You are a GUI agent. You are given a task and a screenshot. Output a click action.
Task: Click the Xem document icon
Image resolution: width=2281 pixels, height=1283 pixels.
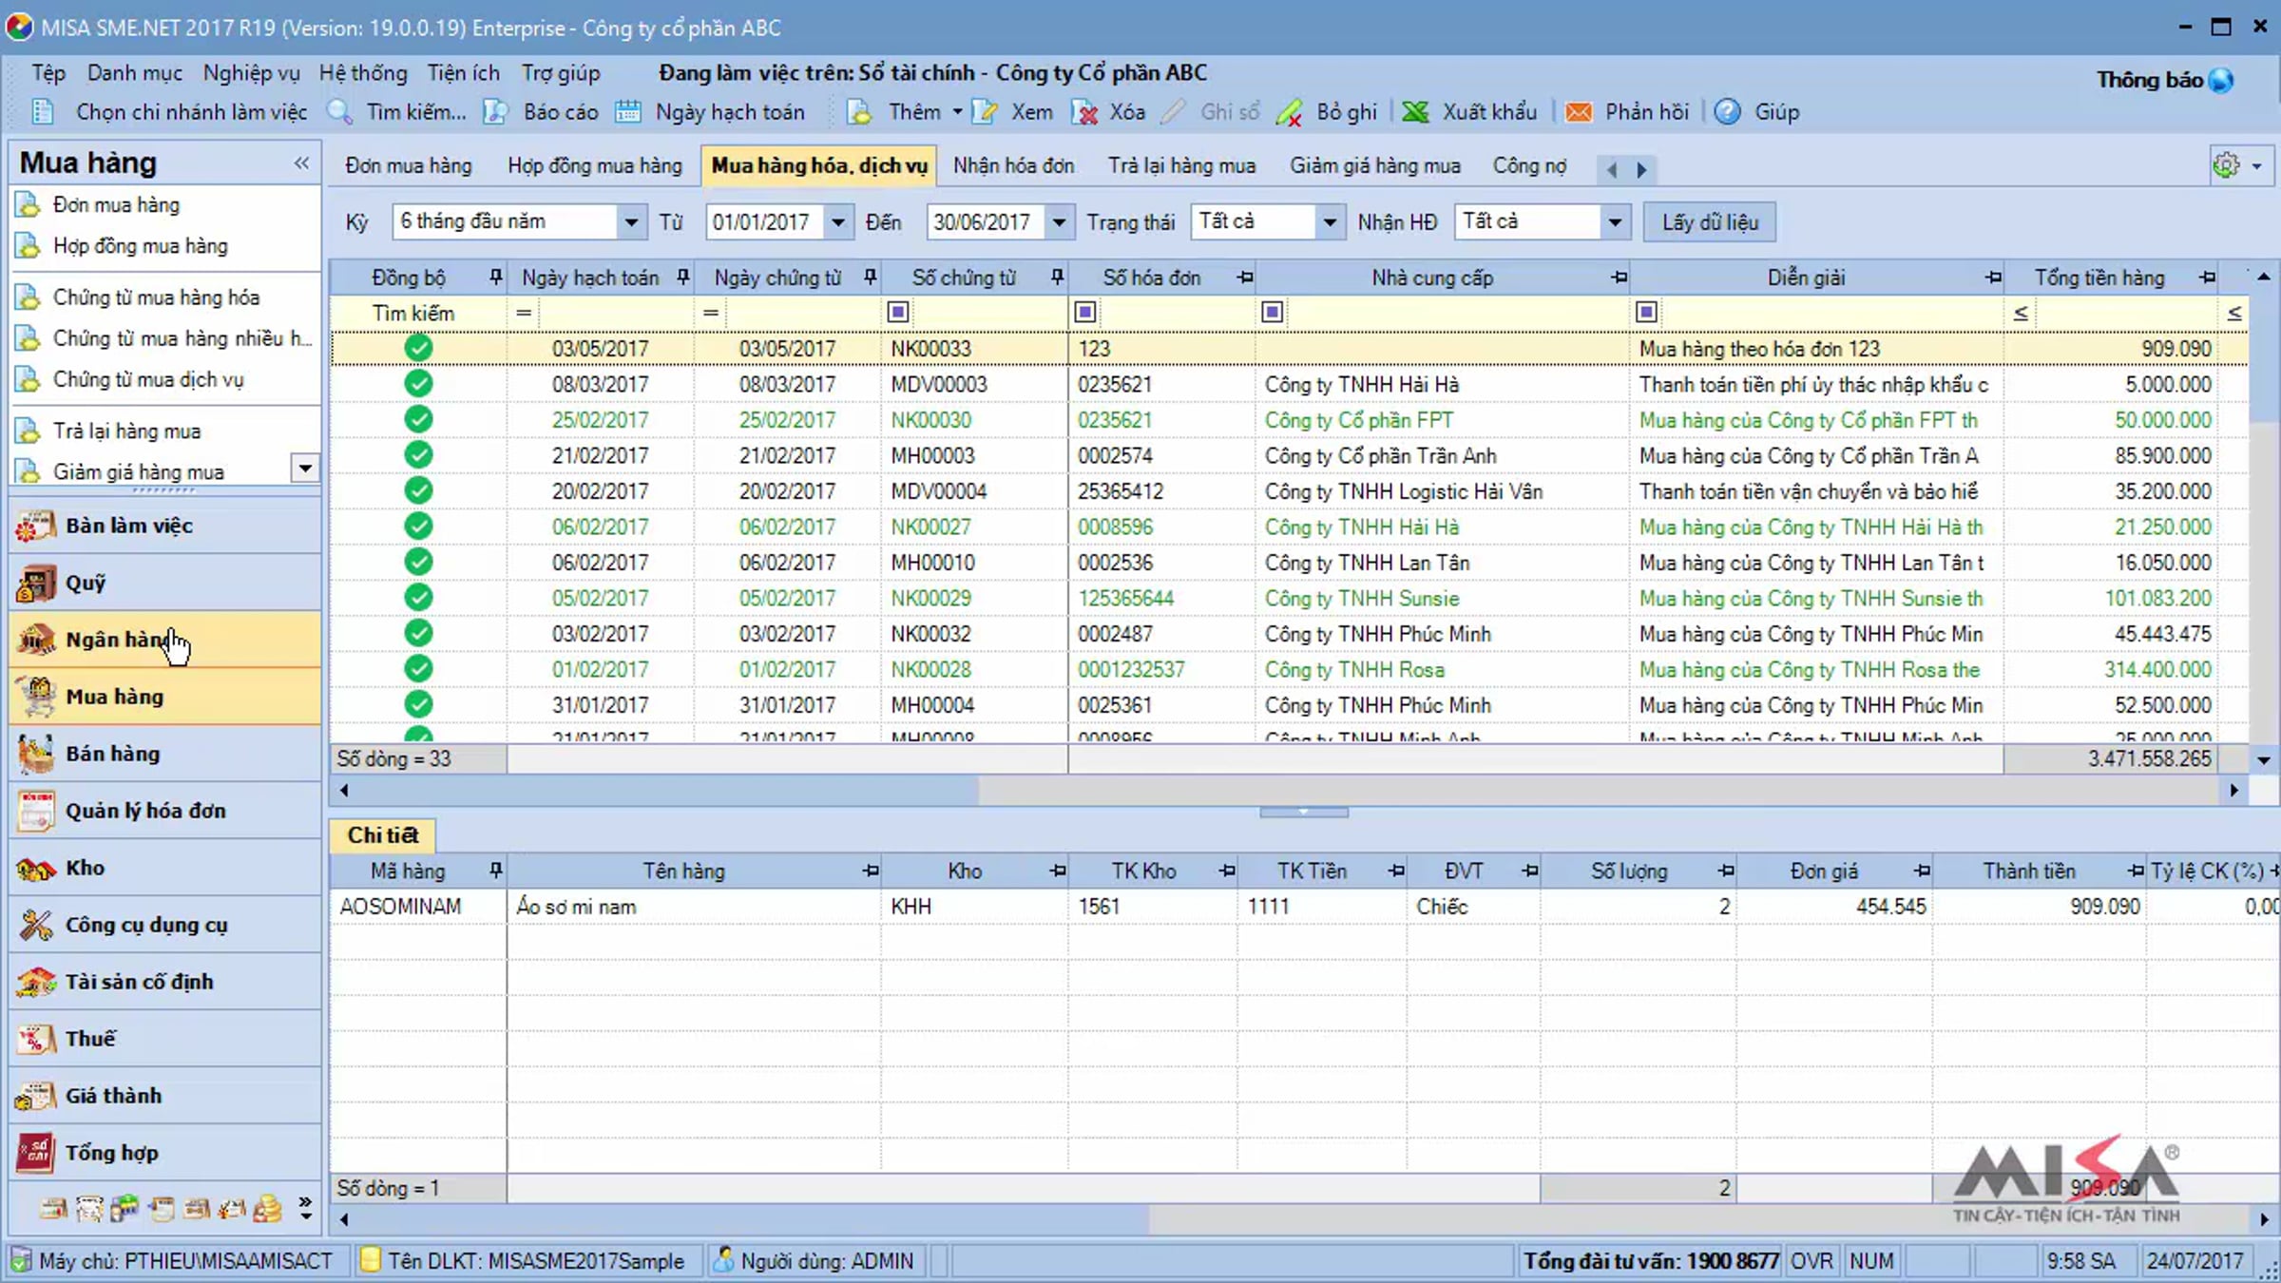click(x=985, y=112)
